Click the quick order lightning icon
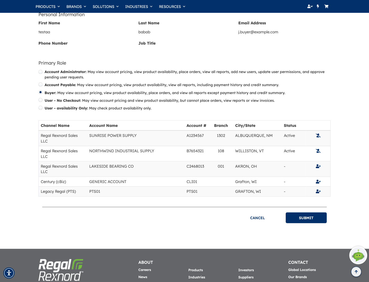 pos(318,6)
